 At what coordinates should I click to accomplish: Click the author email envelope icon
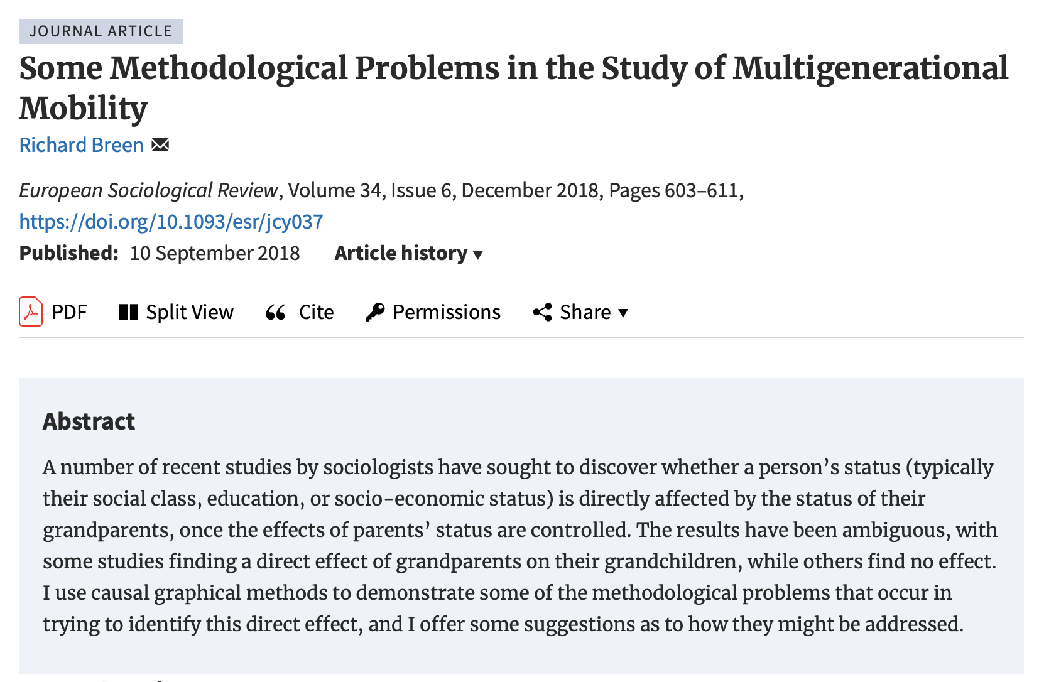[x=160, y=145]
